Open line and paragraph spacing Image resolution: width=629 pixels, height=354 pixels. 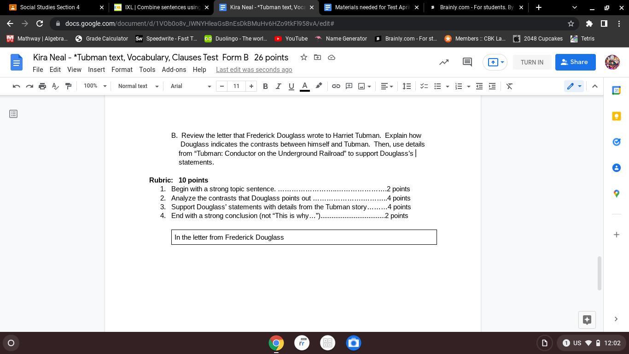point(407,86)
